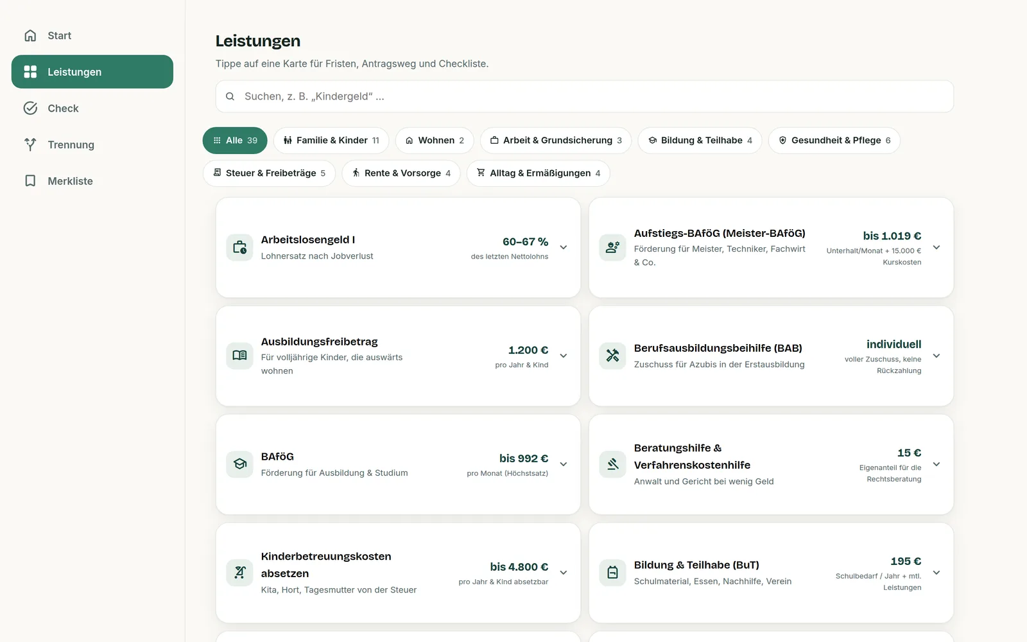The height and width of the screenshot is (642, 1027).
Task: Click the cart icon in Alltag & Ermäßigungen chip
Action: [481, 173]
